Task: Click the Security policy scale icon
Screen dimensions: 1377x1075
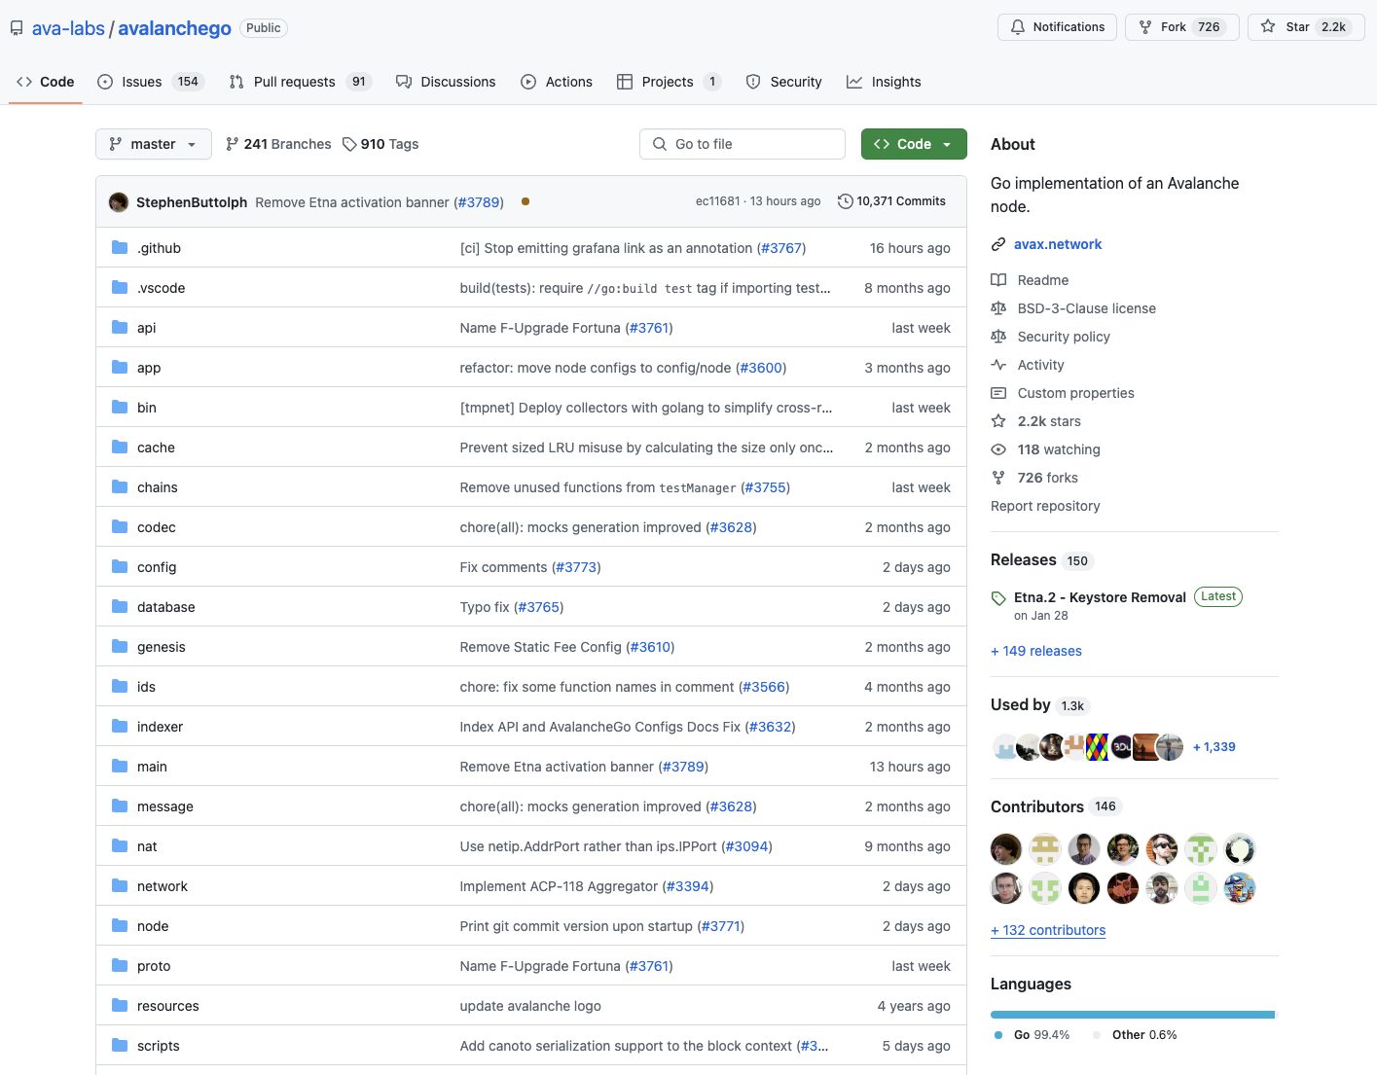Action: (998, 337)
